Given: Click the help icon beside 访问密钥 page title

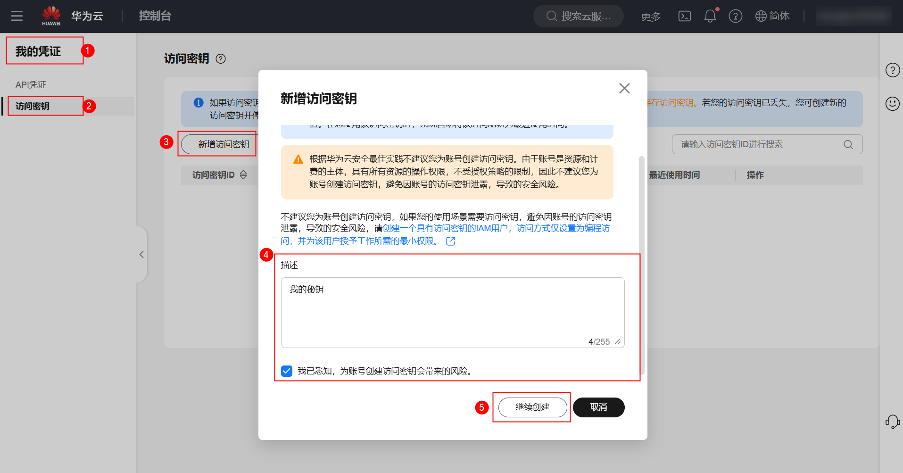Looking at the screenshot, I should (220, 58).
